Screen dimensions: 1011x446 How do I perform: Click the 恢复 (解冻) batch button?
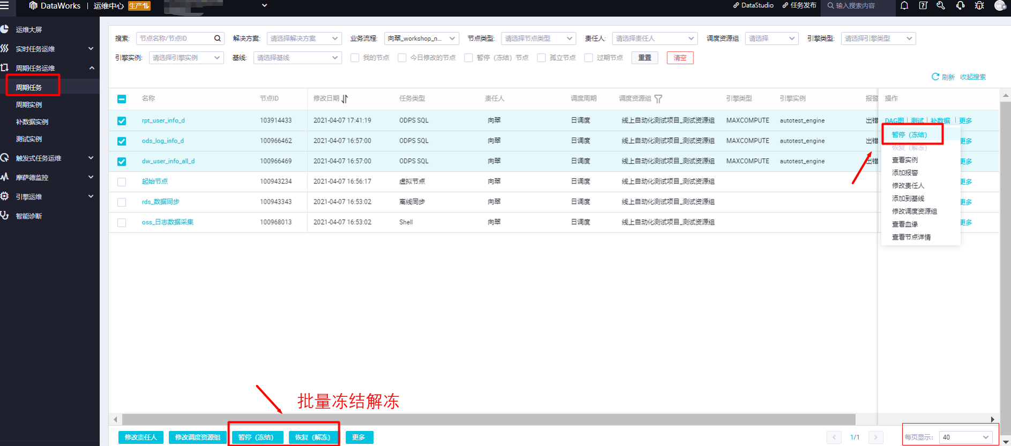tap(313, 437)
